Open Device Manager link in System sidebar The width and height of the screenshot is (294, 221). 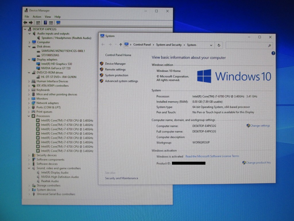[x=115, y=64]
